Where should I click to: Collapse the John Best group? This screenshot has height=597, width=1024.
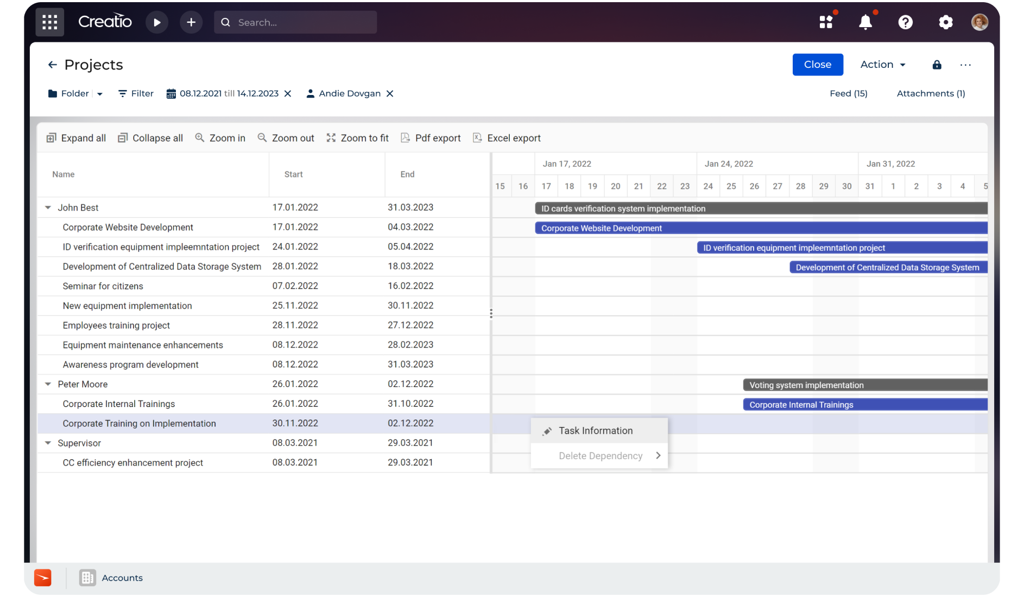[x=48, y=207]
